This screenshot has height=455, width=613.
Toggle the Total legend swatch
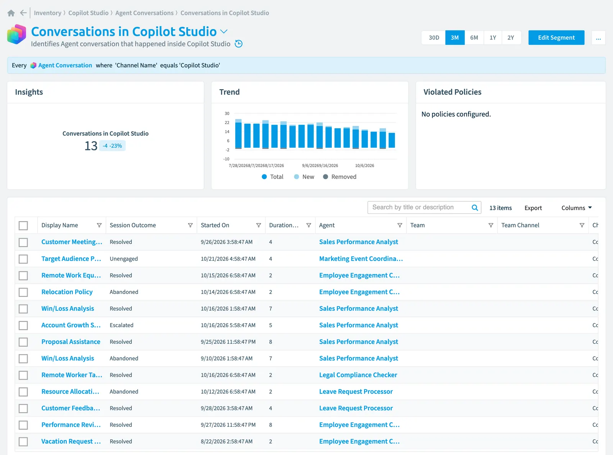[264, 177]
